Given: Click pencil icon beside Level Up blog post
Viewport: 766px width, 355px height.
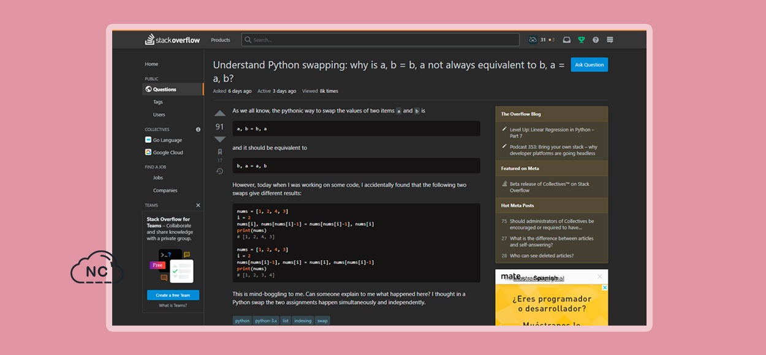Looking at the screenshot, I should coord(504,129).
